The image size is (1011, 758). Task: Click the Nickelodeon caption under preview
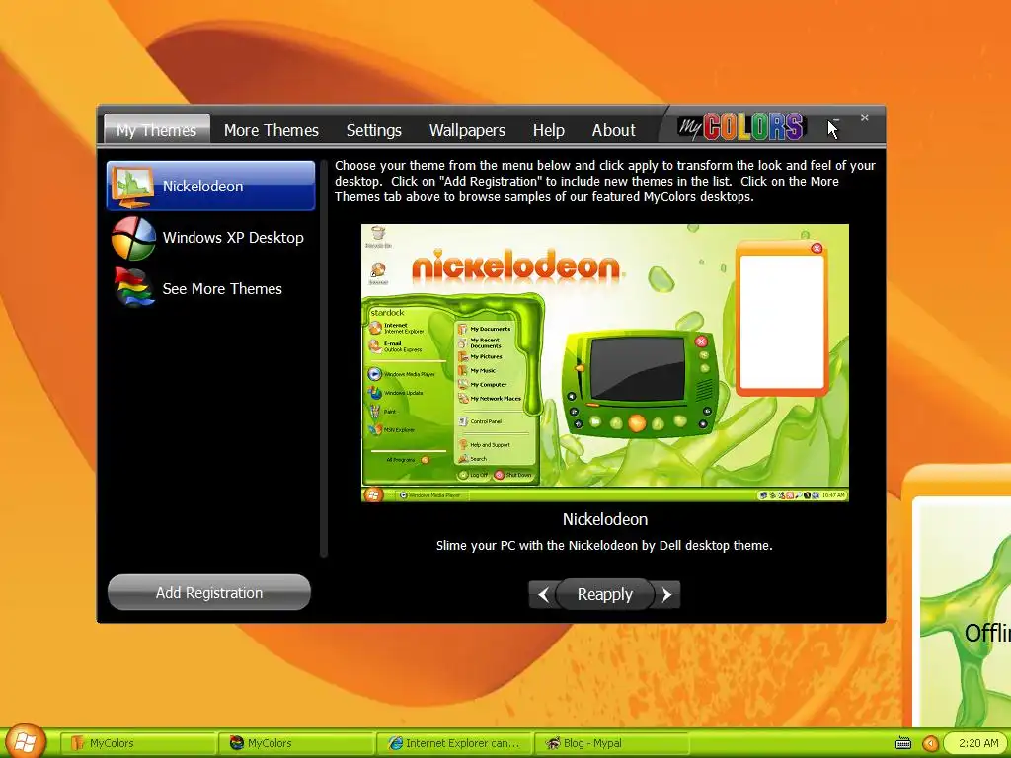pos(605,519)
